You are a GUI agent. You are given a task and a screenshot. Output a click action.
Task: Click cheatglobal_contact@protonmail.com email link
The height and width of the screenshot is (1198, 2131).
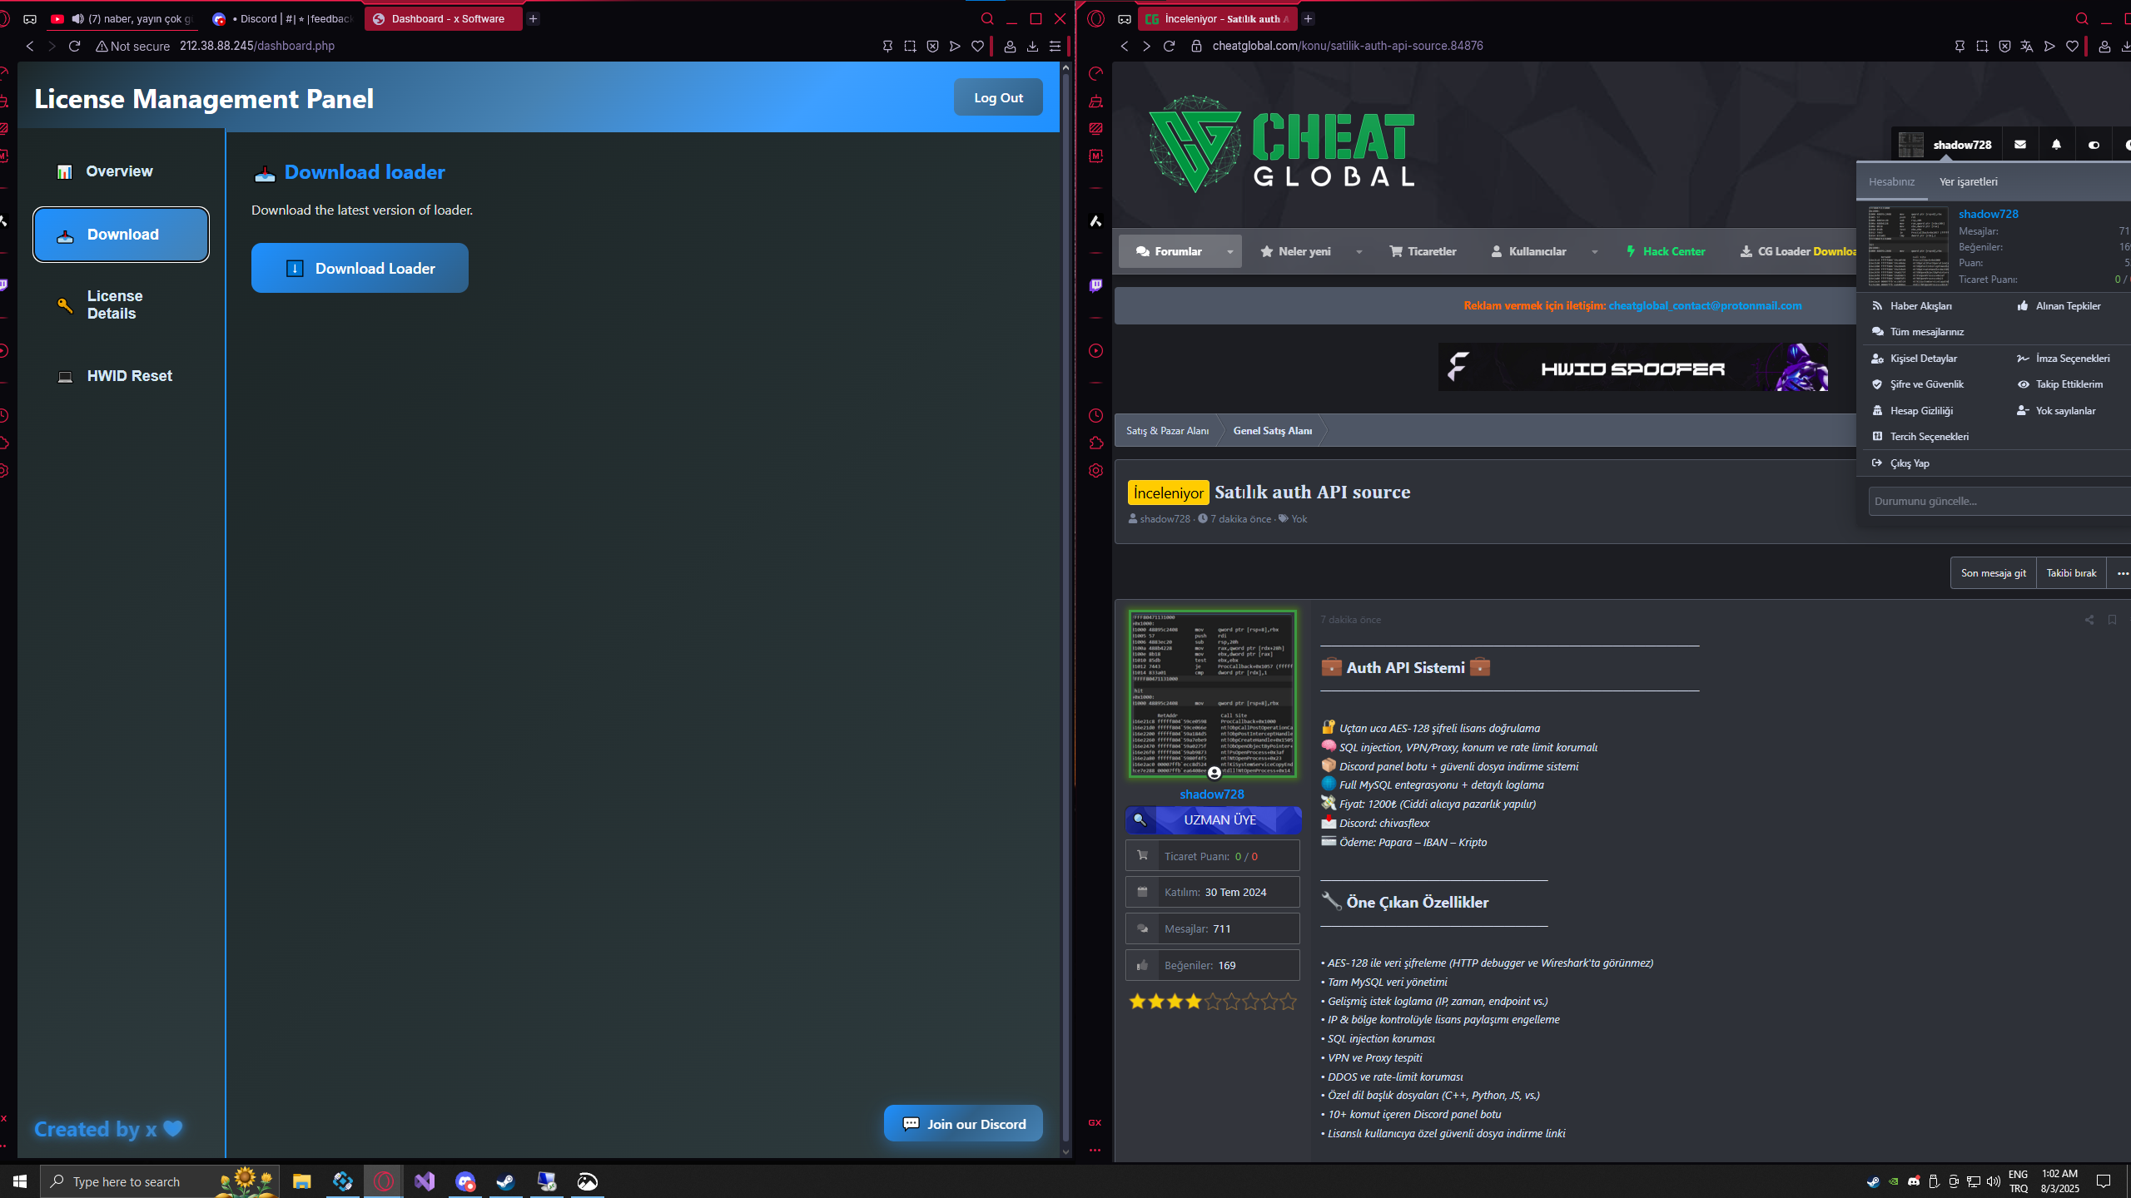(1705, 305)
